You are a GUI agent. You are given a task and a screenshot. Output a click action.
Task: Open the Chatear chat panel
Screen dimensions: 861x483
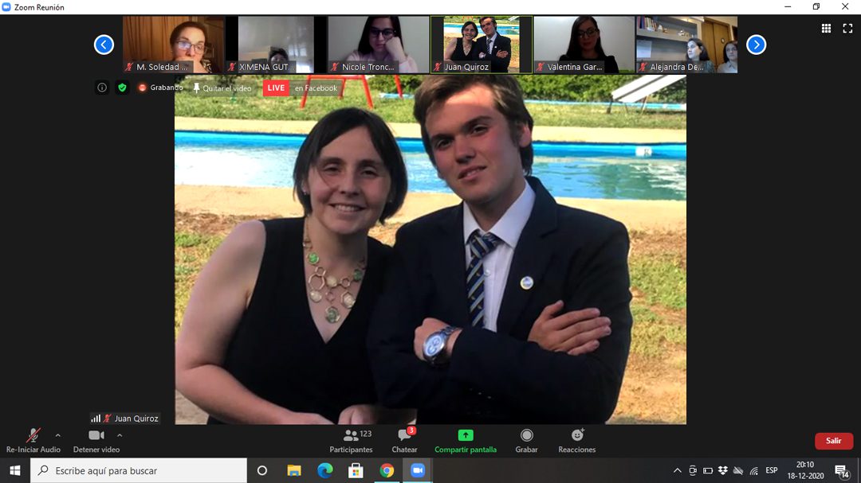[404, 436]
